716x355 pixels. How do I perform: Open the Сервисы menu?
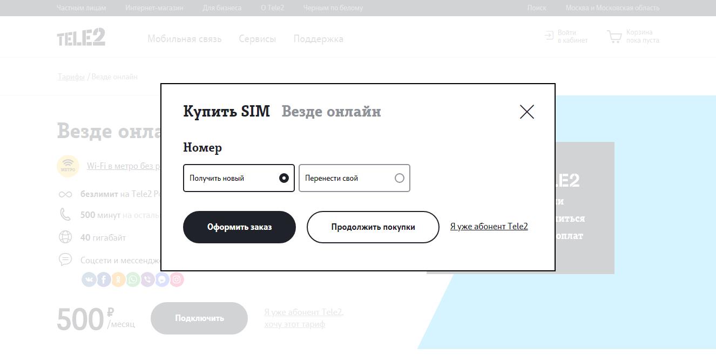click(x=258, y=39)
